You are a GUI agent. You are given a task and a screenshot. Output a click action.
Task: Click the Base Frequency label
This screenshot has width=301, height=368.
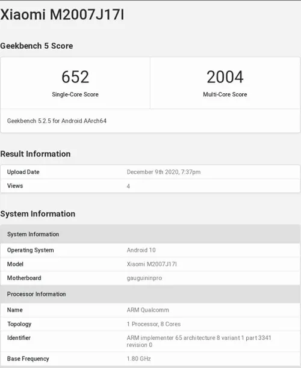point(28,358)
